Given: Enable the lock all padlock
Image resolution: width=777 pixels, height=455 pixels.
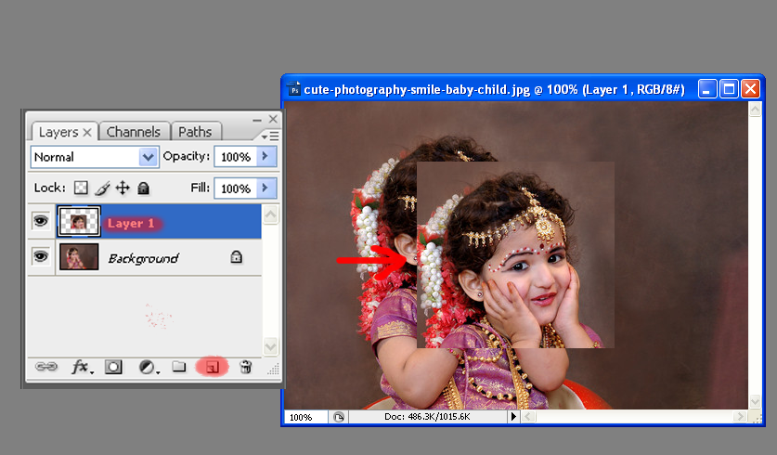Looking at the screenshot, I should 143,188.
